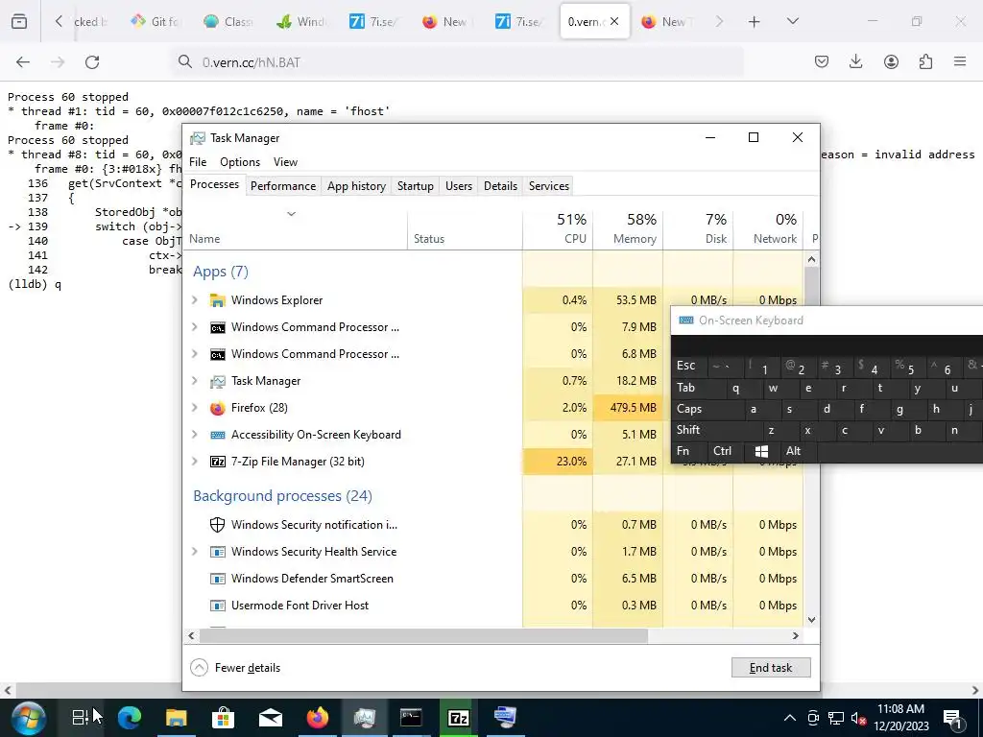Click the Windows Security notification shield icon
The height and width of the screenshot is (737, 983).
218,525
